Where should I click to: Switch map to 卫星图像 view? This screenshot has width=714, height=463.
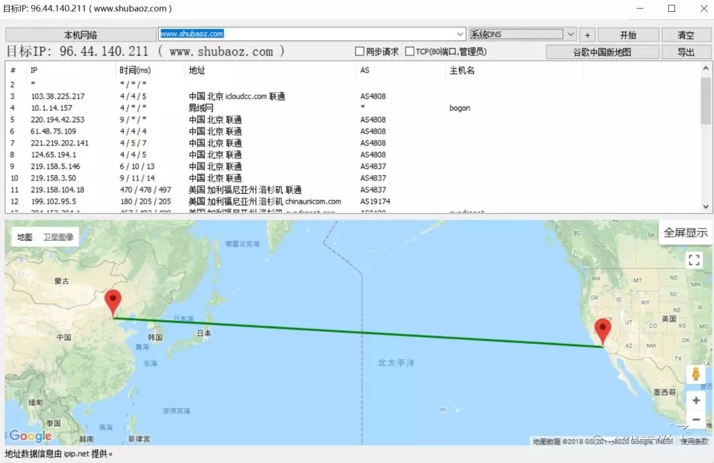pyautogui.click(x=58, y=237)
